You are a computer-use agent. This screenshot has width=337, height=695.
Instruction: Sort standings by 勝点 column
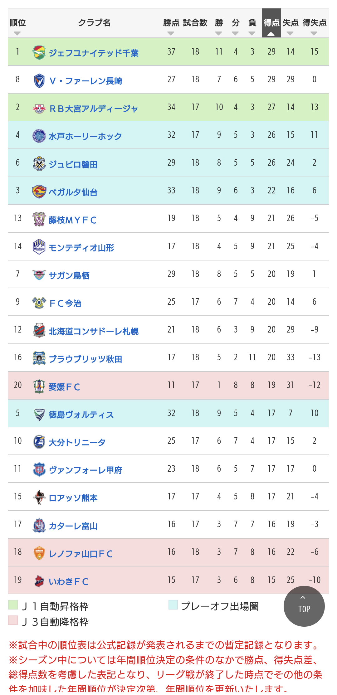point(171,23)
